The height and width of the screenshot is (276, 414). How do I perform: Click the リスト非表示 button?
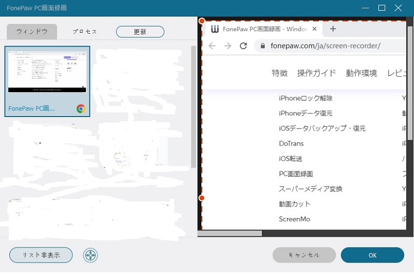(41, 255)
